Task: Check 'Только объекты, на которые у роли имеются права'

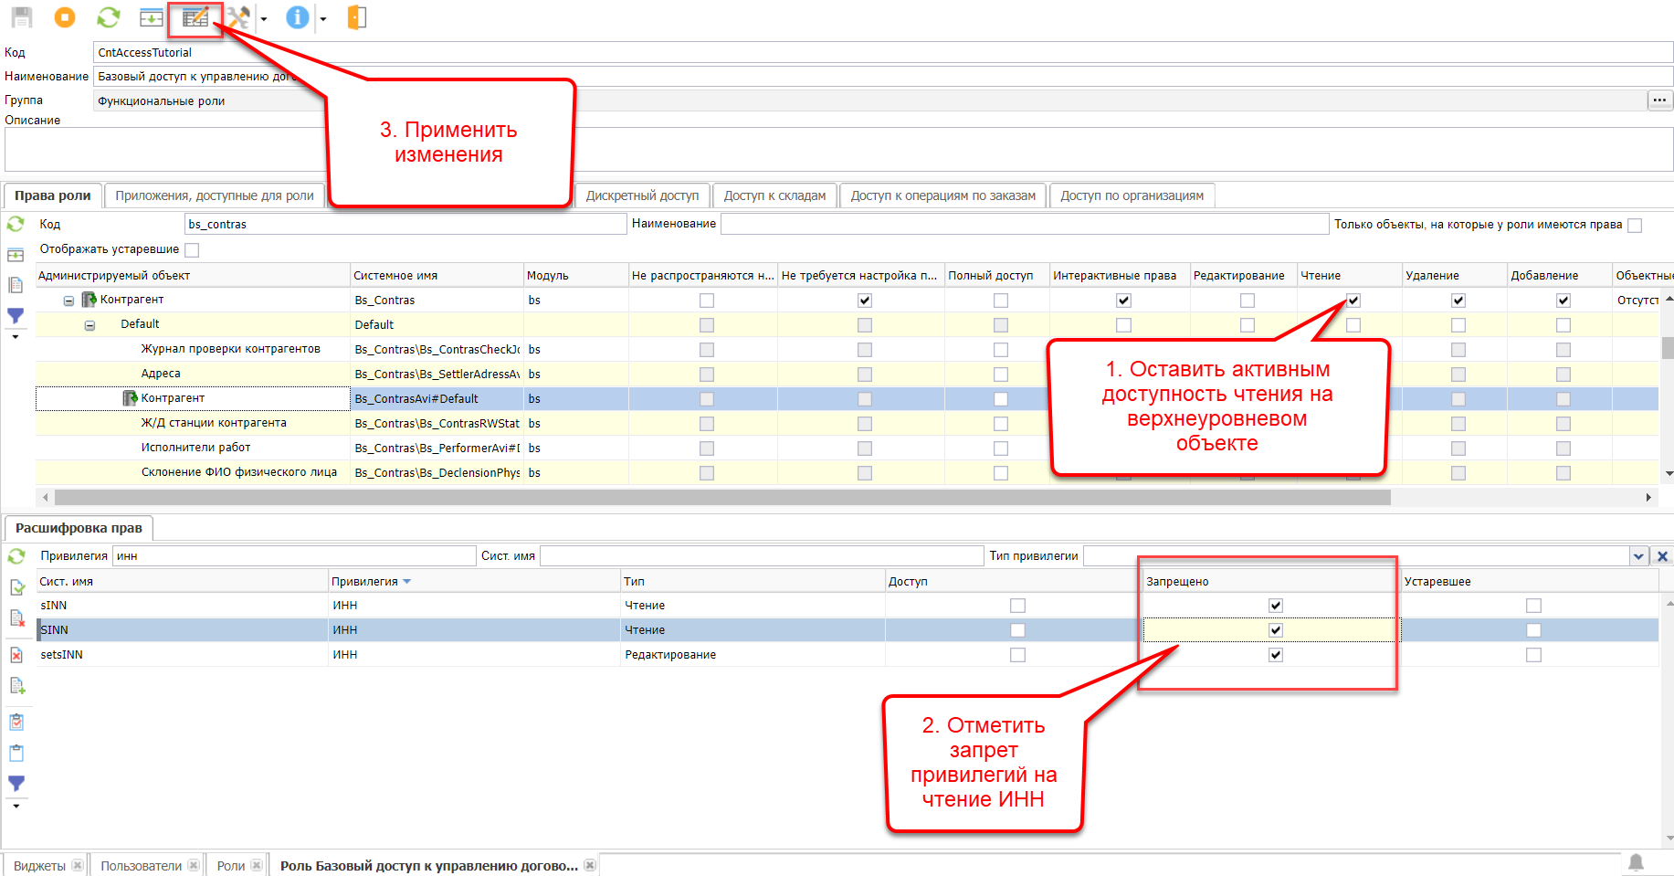Action: [x=1635, y=225]
